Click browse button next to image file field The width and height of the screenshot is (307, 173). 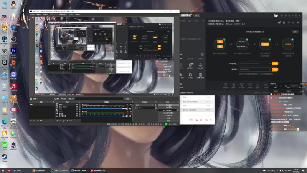(x=127, y=99)
